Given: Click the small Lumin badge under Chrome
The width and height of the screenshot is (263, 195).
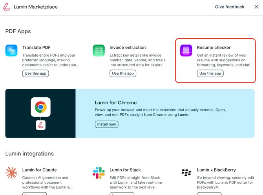Looking at the screenshot, I should pos(41,125).
